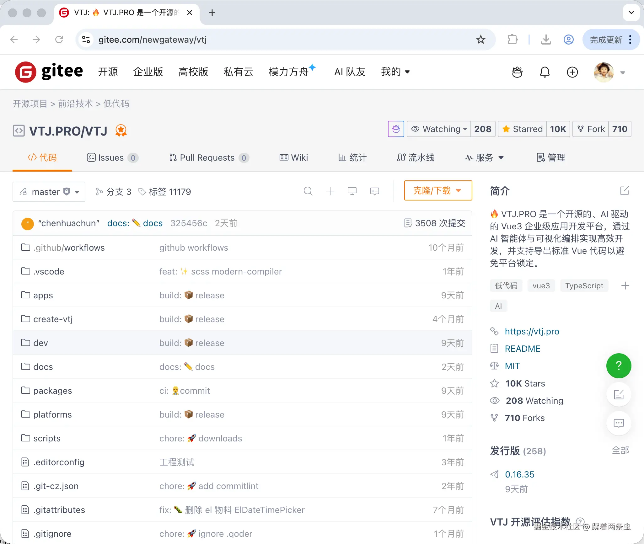This screenshot has height=544, width=644.
Task: Open the 管理 tab
Action: [x=551, y=157]
